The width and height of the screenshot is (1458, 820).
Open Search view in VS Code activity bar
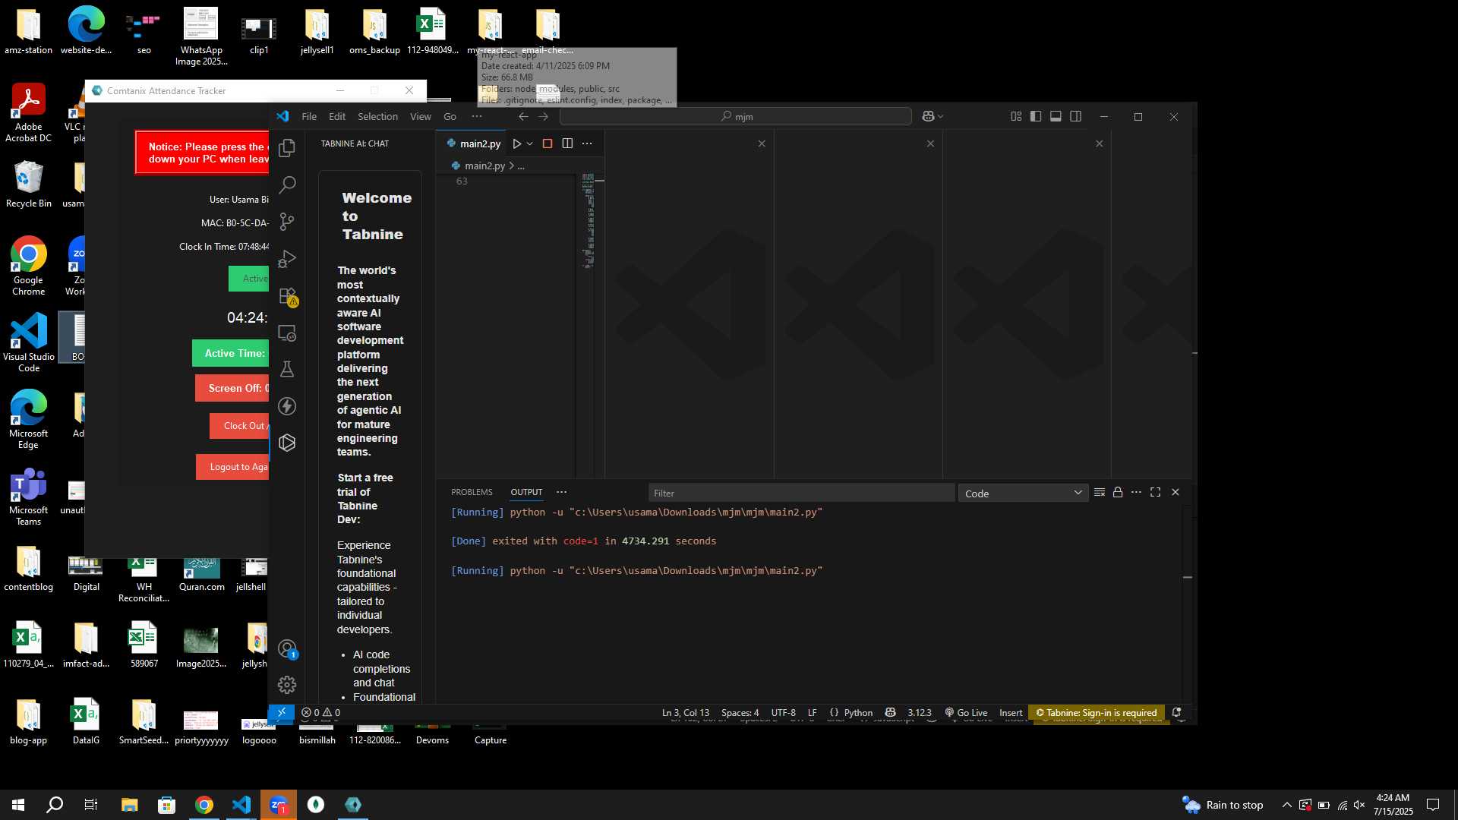287,184
